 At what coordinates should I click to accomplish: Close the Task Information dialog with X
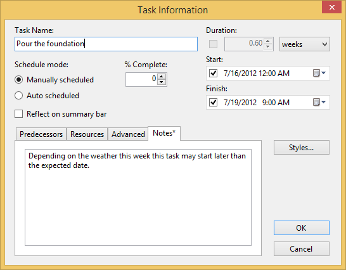pyautogui.click(x=331, y=7)
